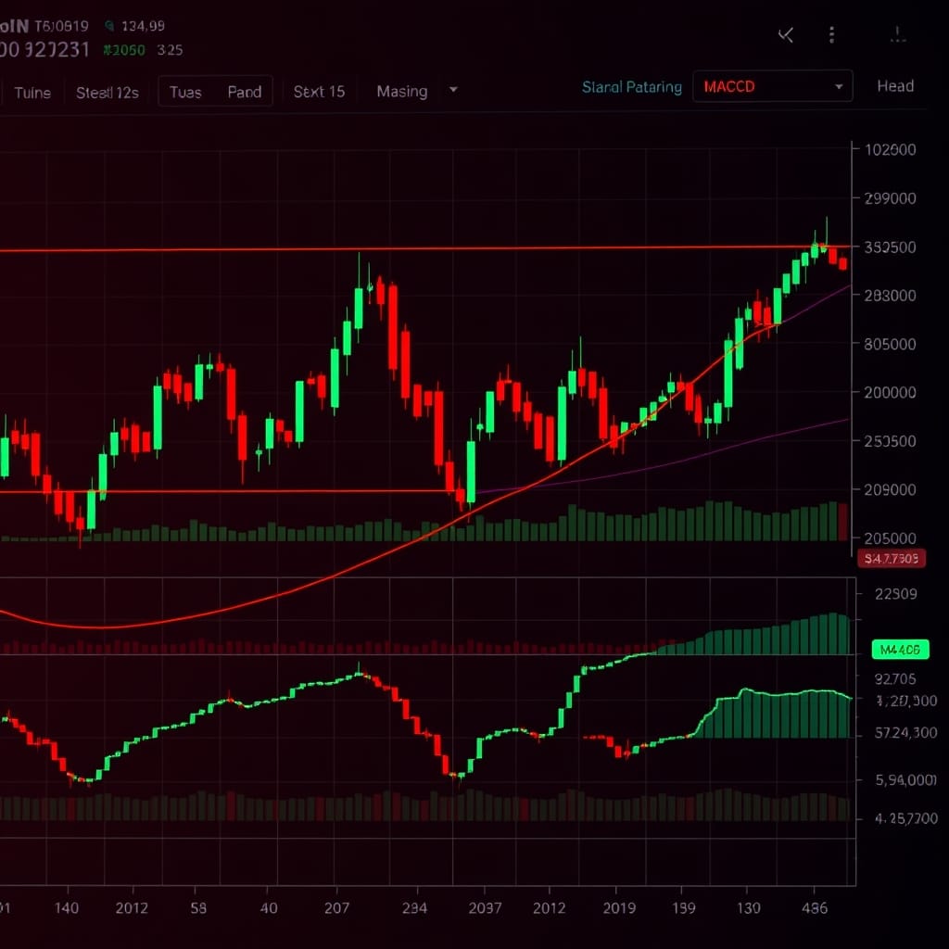This screenshot has width=949, height=949.
Task: Enable the Sext 15 timeframe option
Action: click(x=318, y=92)
